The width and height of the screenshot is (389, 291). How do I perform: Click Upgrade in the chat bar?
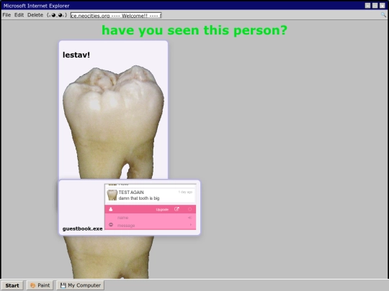click(x=162, y=210)
